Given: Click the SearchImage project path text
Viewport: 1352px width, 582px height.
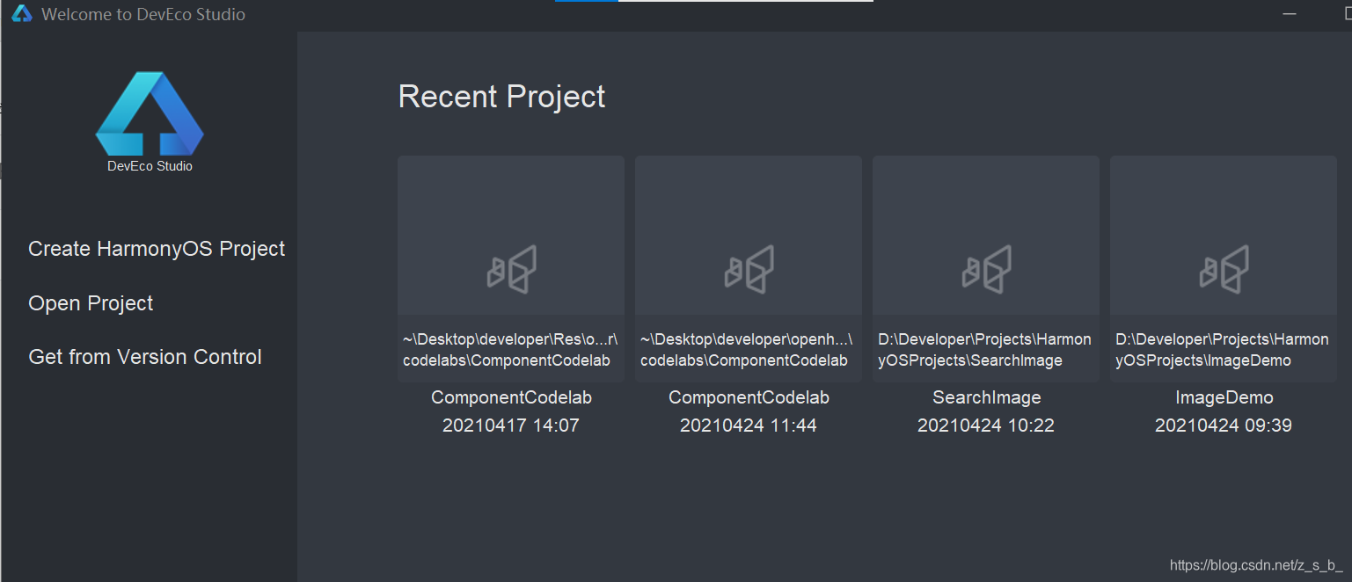Looking at the screenshot, I should pyautogui.click(x=985, y=349).
